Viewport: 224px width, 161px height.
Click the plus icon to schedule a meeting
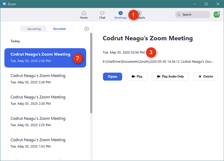click(86, 29)
